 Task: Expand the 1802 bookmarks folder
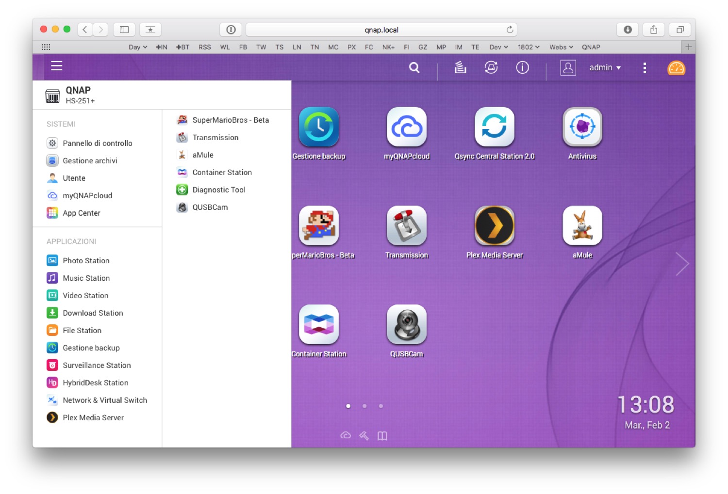coord(529,47)
